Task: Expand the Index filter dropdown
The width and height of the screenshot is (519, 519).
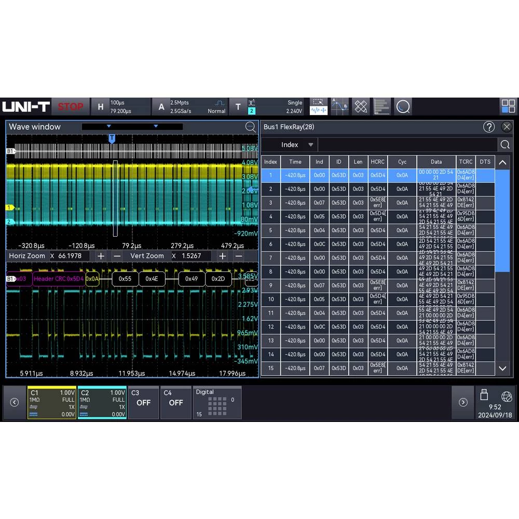Action: 290,145
